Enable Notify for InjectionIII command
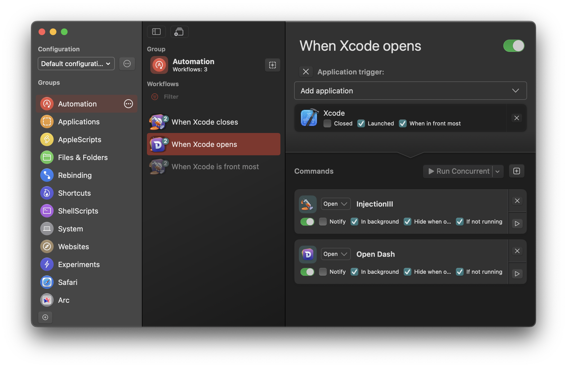The image size is (567, 368). point(323,222)
